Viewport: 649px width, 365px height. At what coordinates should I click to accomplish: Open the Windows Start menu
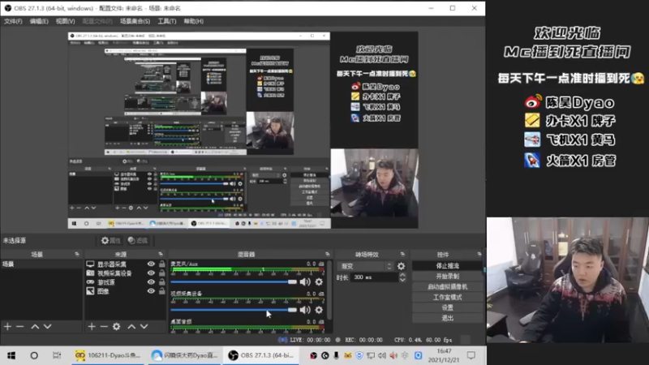[x=11, y=355]
